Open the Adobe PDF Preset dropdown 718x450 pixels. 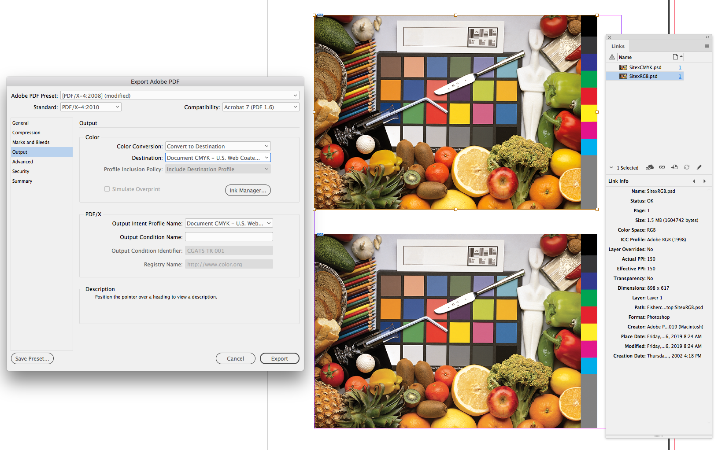pyautogui.click(x=180, y=96)
